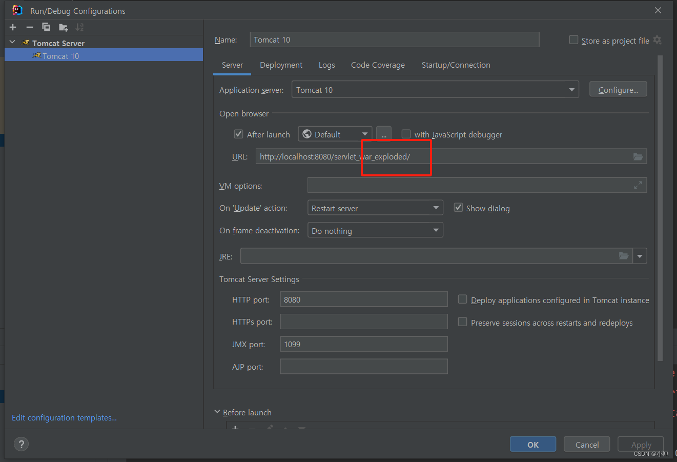Screen dimensions: 677x462
Task: Sort configurations alphabetically icon
Action: point(79,27)
